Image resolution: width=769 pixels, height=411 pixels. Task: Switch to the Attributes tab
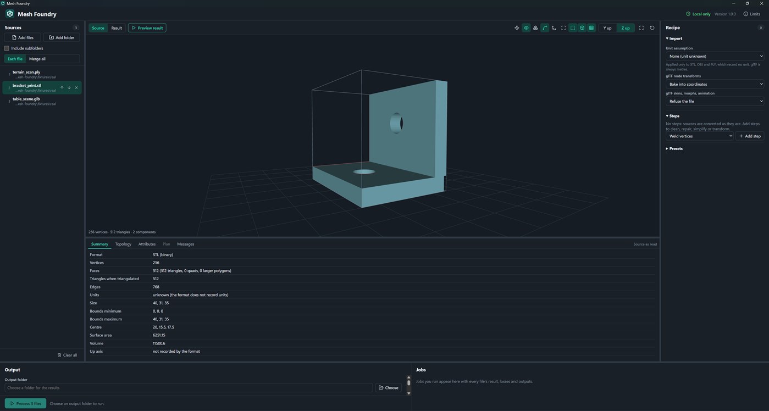click(147, 244)
